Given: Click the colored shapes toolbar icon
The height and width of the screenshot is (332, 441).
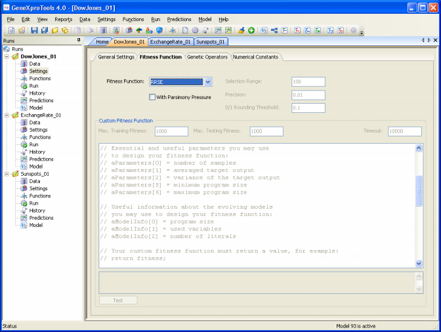Looking at the screenshot, I should (x=149, y=30).
